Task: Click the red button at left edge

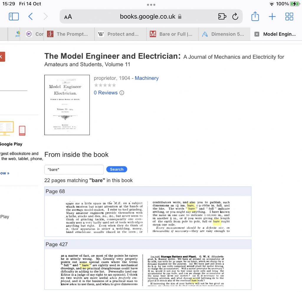Action: pyautogui.click(x=2, y=57)
